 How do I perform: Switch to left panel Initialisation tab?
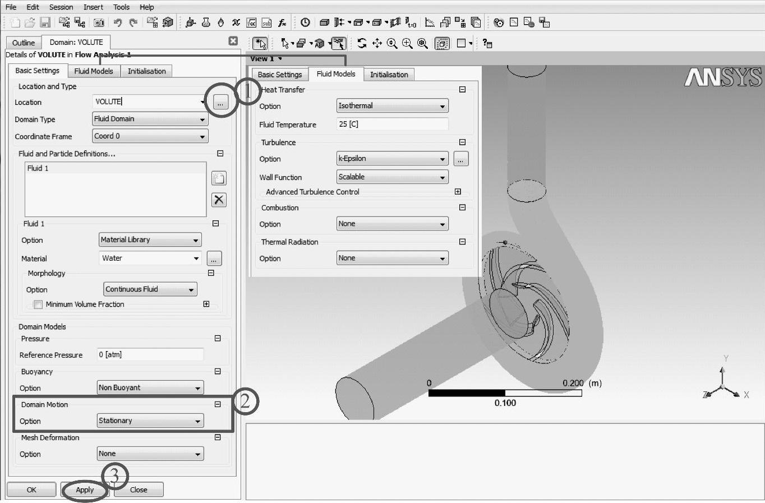click(146, 71)
